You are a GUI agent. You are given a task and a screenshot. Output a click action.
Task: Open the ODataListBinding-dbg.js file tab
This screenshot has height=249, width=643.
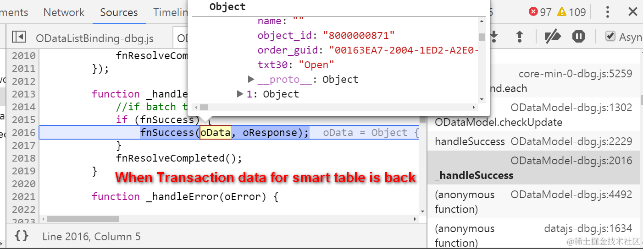pyautogui.click(x=94, y=38)
